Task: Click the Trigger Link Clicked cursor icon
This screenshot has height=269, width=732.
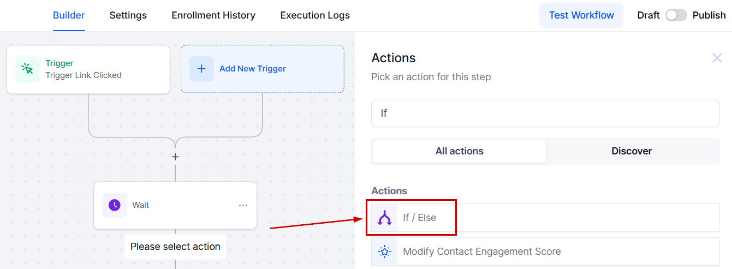Action: (27, 69)
